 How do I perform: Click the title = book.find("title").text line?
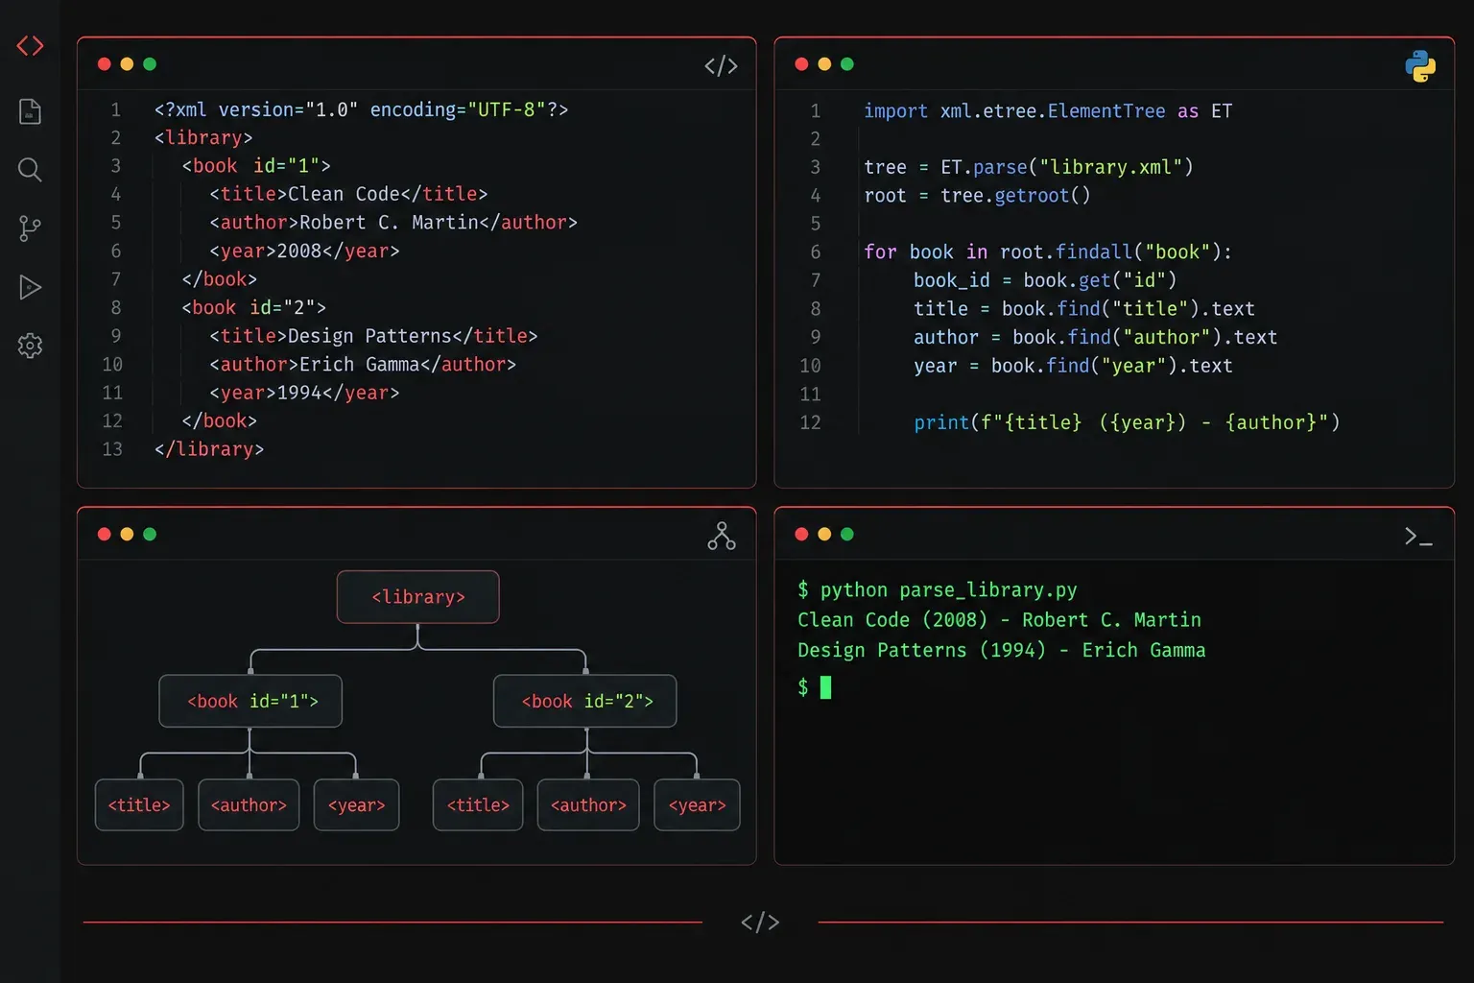(x=1084, y=309)
